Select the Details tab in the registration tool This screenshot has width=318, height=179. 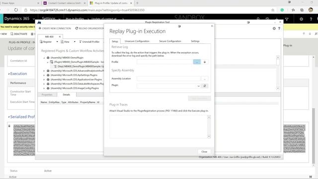click(x=66, y=94)
